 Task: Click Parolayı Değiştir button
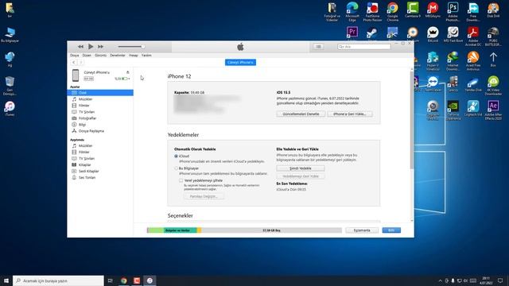(x=204, y=196)
